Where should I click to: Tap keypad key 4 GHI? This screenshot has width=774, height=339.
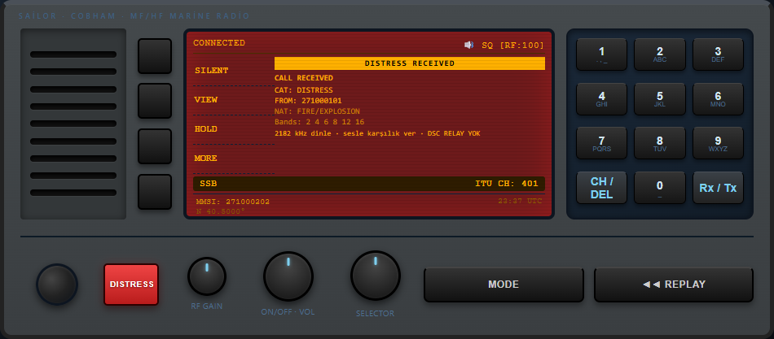coord(601,99)
